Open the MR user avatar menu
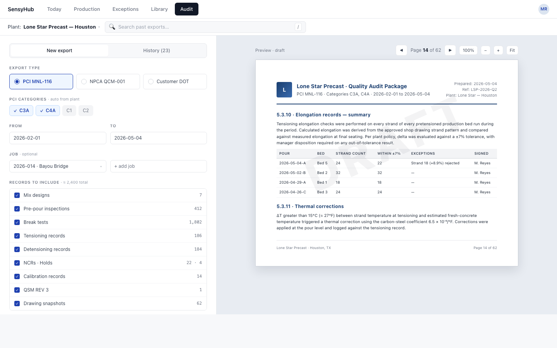Image resolution: width=557 pixels, height=348 pixels. point(544,9)
